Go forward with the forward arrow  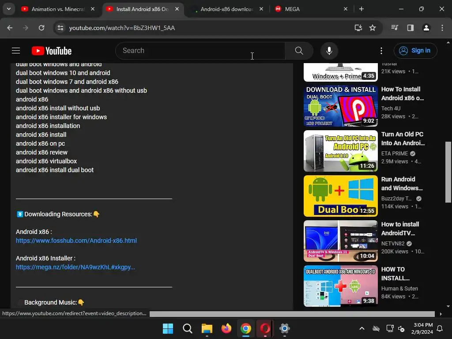coord(26,28)
